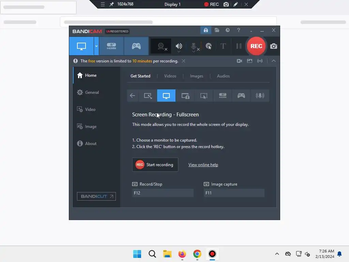Image resolution: width=349 pixels, height=262 pixels.
Task: Dismiss the free version limit notice
Action: [183, 61]
